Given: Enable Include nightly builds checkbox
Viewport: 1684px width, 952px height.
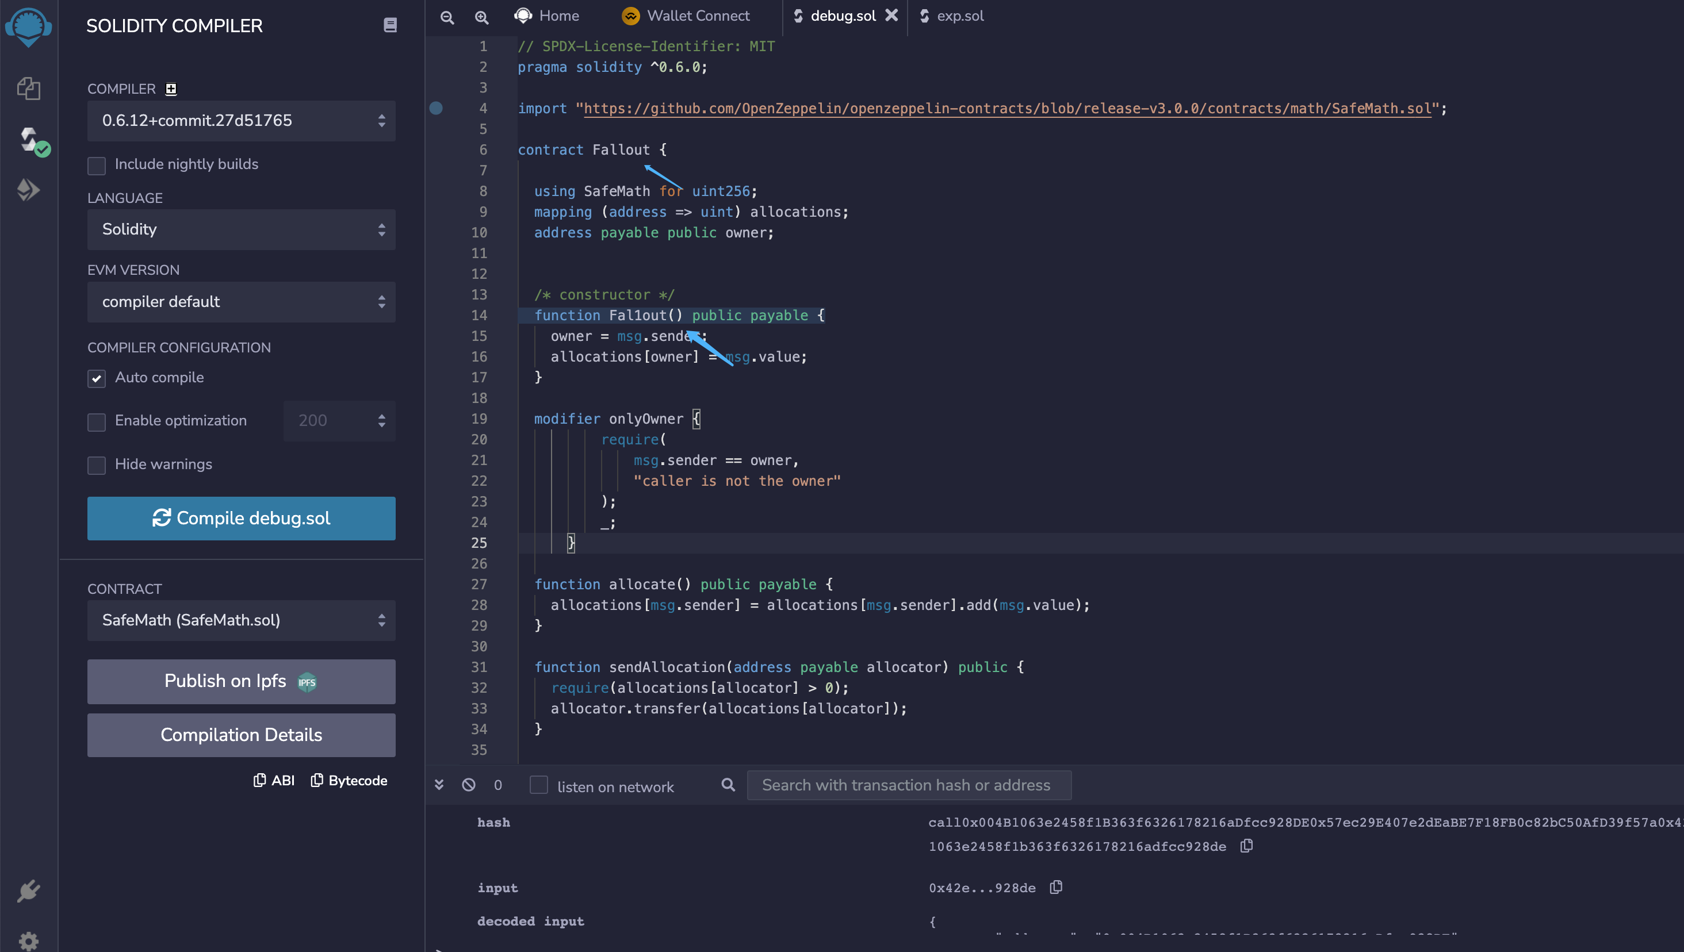Looking at the screenshot, I should [97, 166].
